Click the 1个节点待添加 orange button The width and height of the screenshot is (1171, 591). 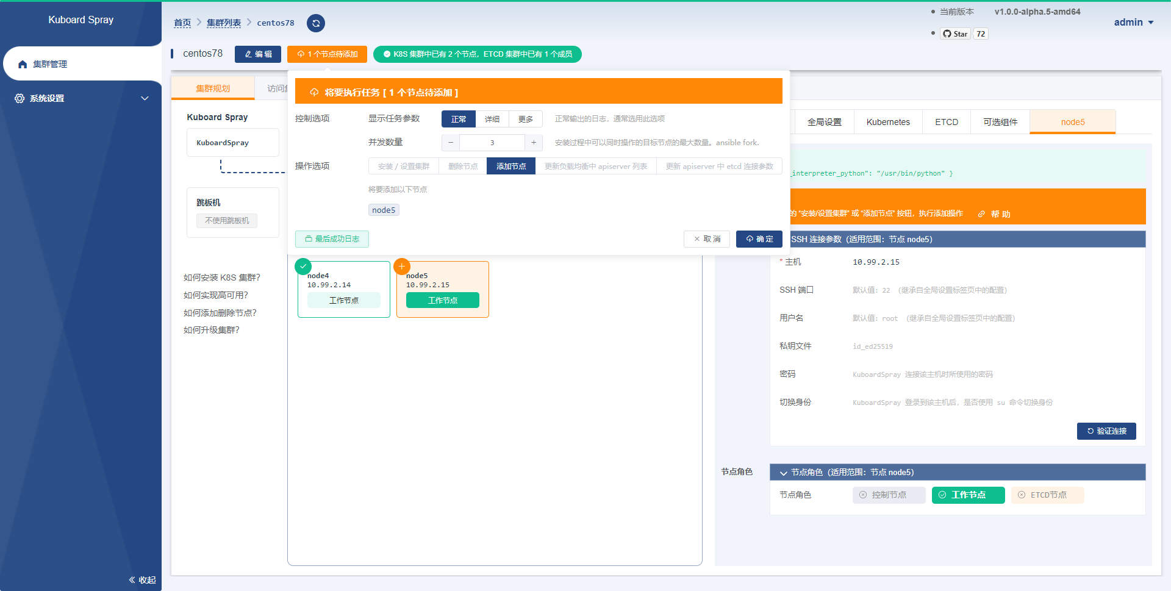(327, 54)
